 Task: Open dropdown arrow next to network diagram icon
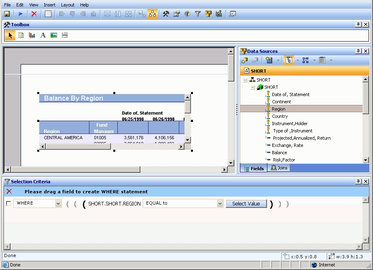(x=314, y=61)
